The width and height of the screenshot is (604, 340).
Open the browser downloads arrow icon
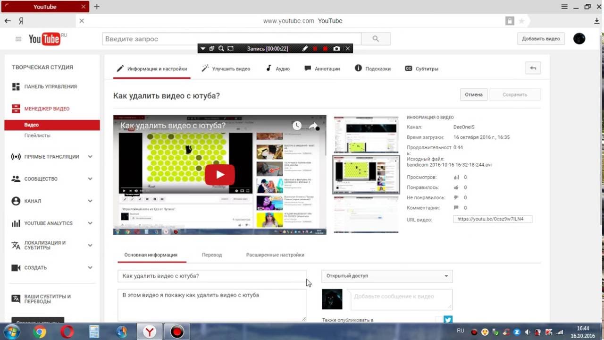[x=597, y=21]
